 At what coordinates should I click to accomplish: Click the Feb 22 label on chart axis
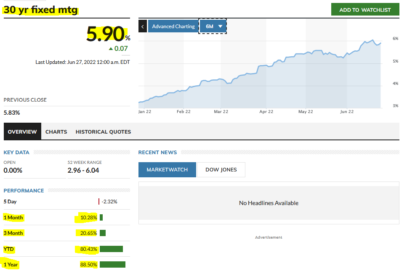[184, 112]
